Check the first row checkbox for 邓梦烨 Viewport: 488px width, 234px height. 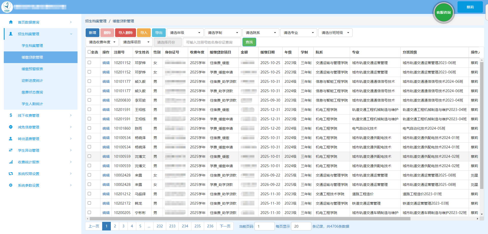click(x=89, y=62)
